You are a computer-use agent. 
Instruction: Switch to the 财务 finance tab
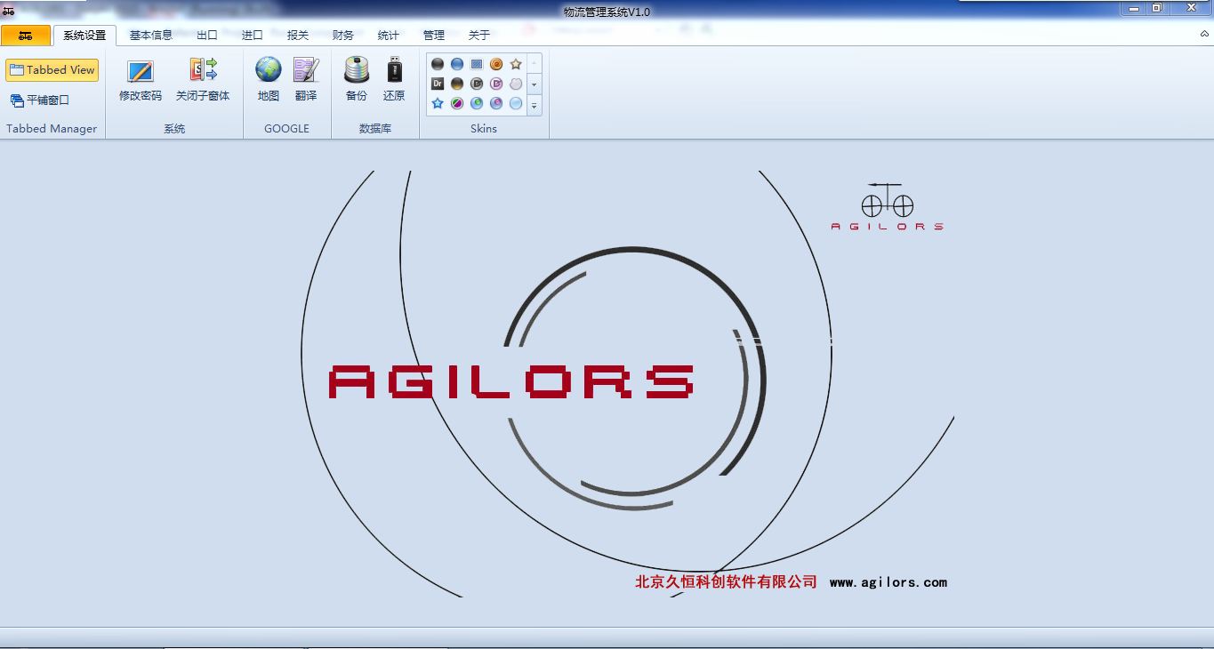pos(342,36)
